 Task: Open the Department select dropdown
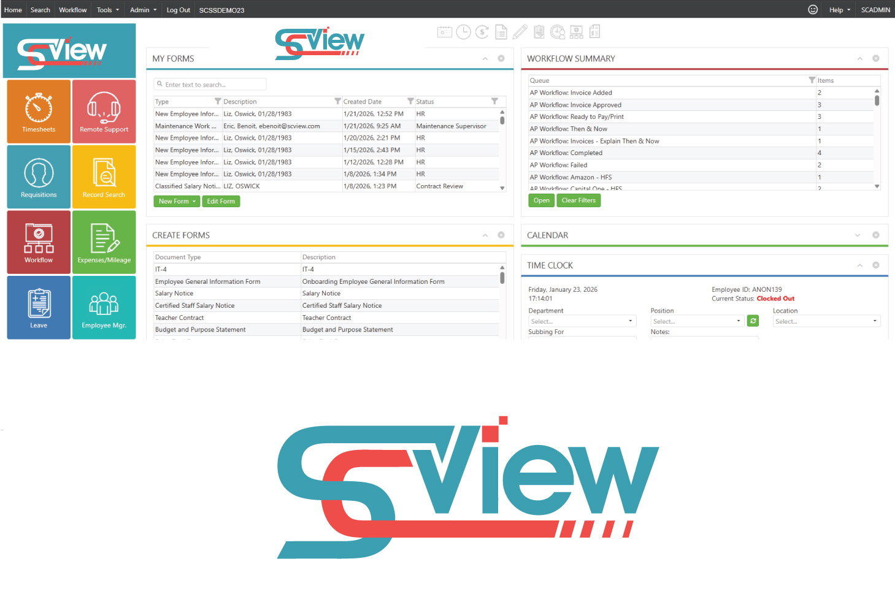coord(582,321)
